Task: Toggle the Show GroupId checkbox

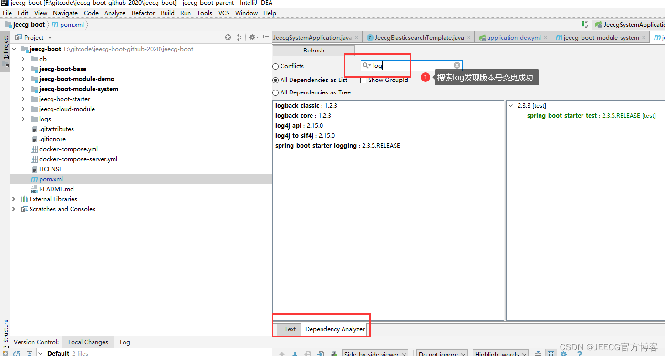Action: coord(364,80)
